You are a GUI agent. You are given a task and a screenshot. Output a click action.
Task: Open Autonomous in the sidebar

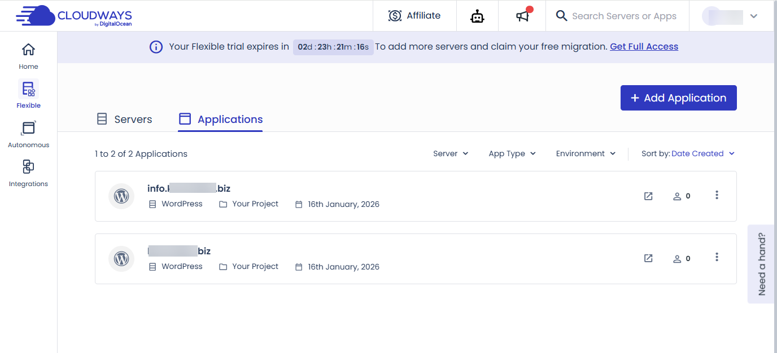28,134
